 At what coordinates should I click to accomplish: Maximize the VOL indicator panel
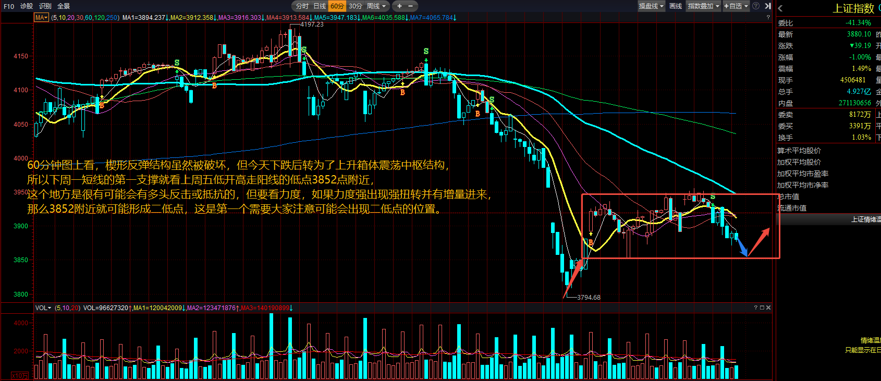[x=762, y=308]
